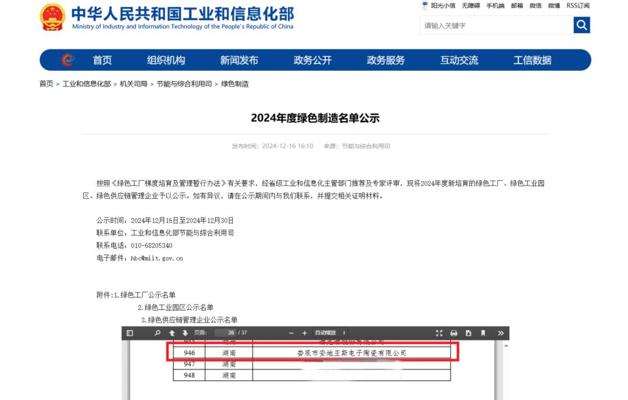Select 工信数据 in the navigation bar
The image size is (628, 400).
(532, 60)
